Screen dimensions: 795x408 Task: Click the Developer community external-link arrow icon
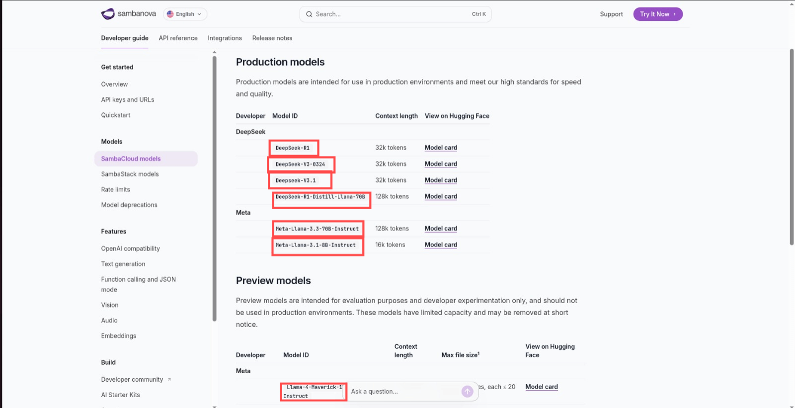click(x=169, y=380)
